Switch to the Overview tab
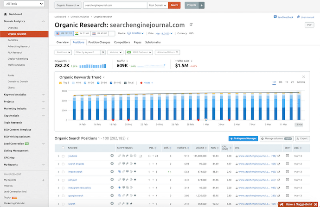Image resolution: width=320 pixels, height=207 pixels. click(63, 42)
